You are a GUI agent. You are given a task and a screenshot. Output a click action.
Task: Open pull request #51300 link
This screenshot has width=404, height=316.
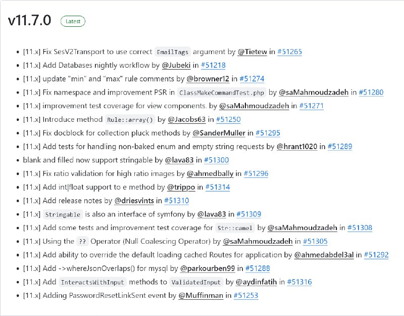(216, 160)
